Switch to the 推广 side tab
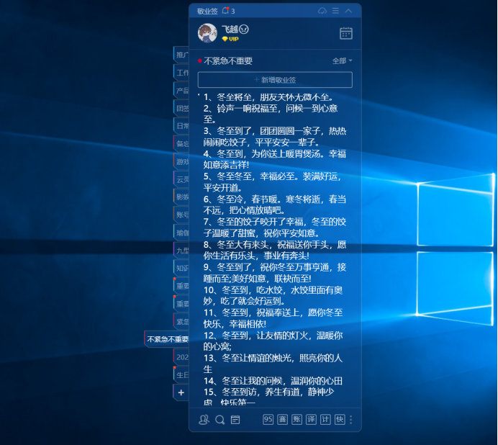This screenshot has height=445, width=498. [181, 55]
